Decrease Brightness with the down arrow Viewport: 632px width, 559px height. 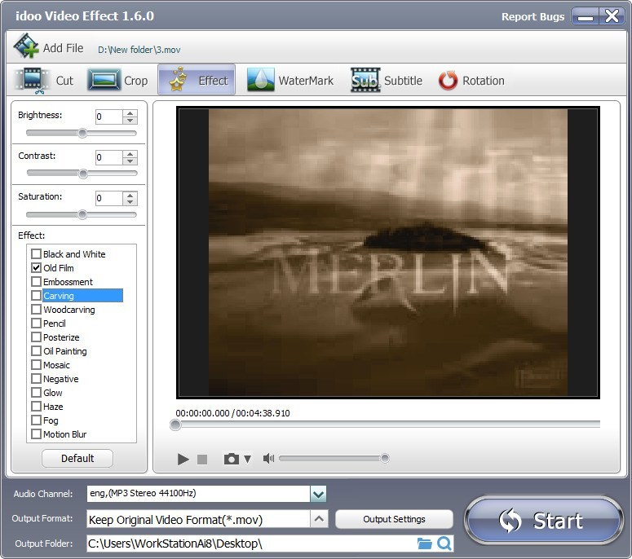pyautogui.click(x=130, y=121)
